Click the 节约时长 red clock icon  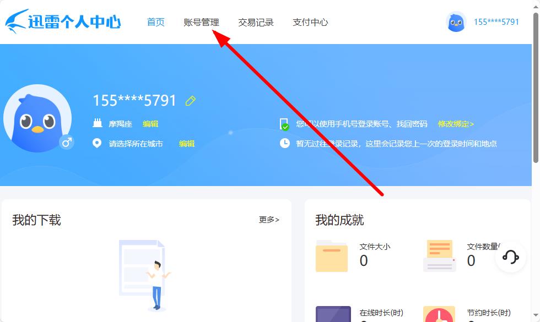439,314
